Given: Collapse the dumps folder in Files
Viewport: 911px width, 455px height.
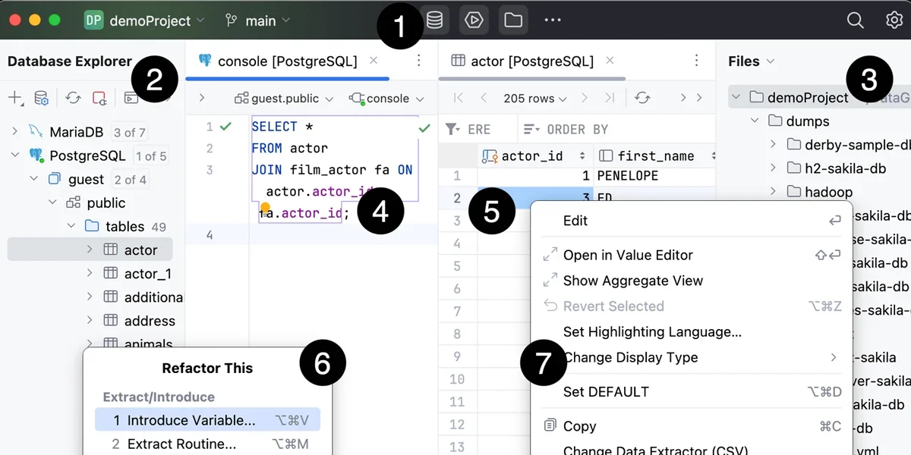Looking at the screenshot, I should coord(755,121).
